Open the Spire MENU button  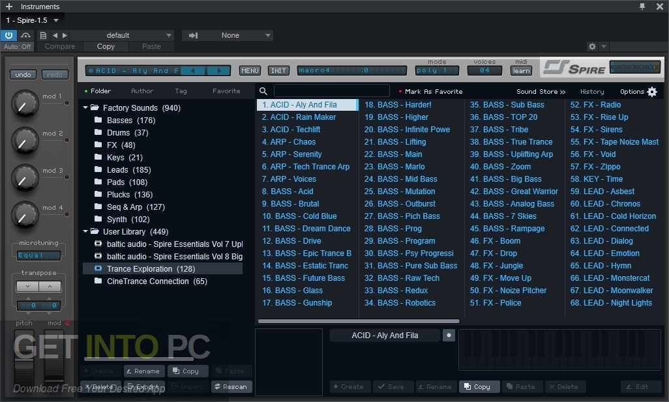pos(250,71)
